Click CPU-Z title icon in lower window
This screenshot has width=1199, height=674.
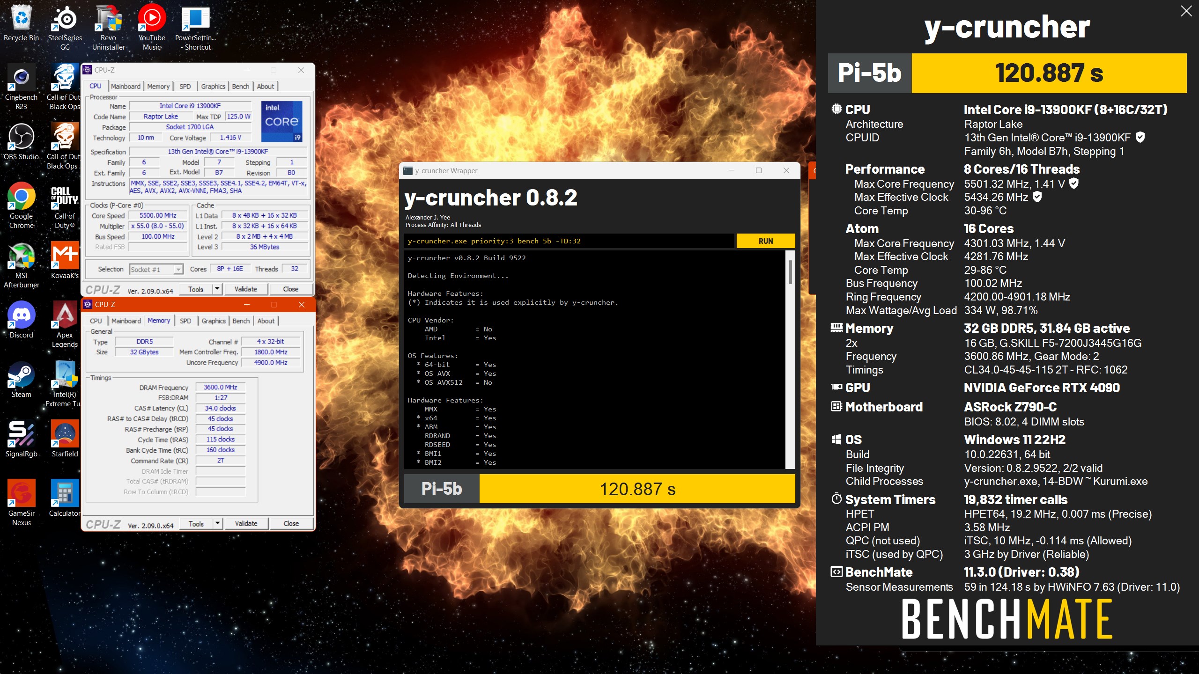(x=88, y=304)
